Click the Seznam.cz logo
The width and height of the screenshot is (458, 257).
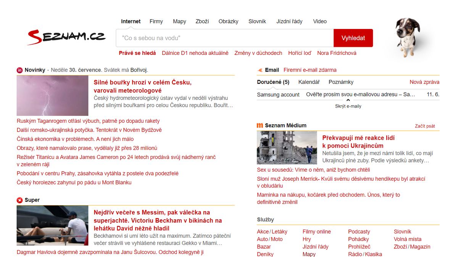[66, 37]
